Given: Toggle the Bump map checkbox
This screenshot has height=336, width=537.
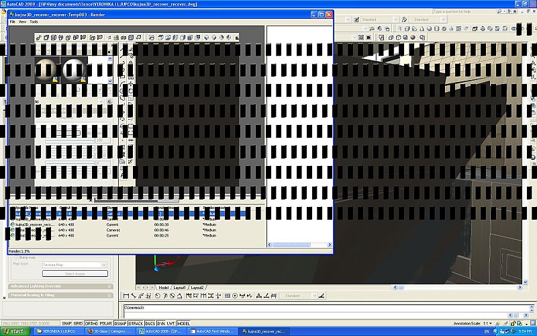Looking at the screenshot, I should (16, 257).
